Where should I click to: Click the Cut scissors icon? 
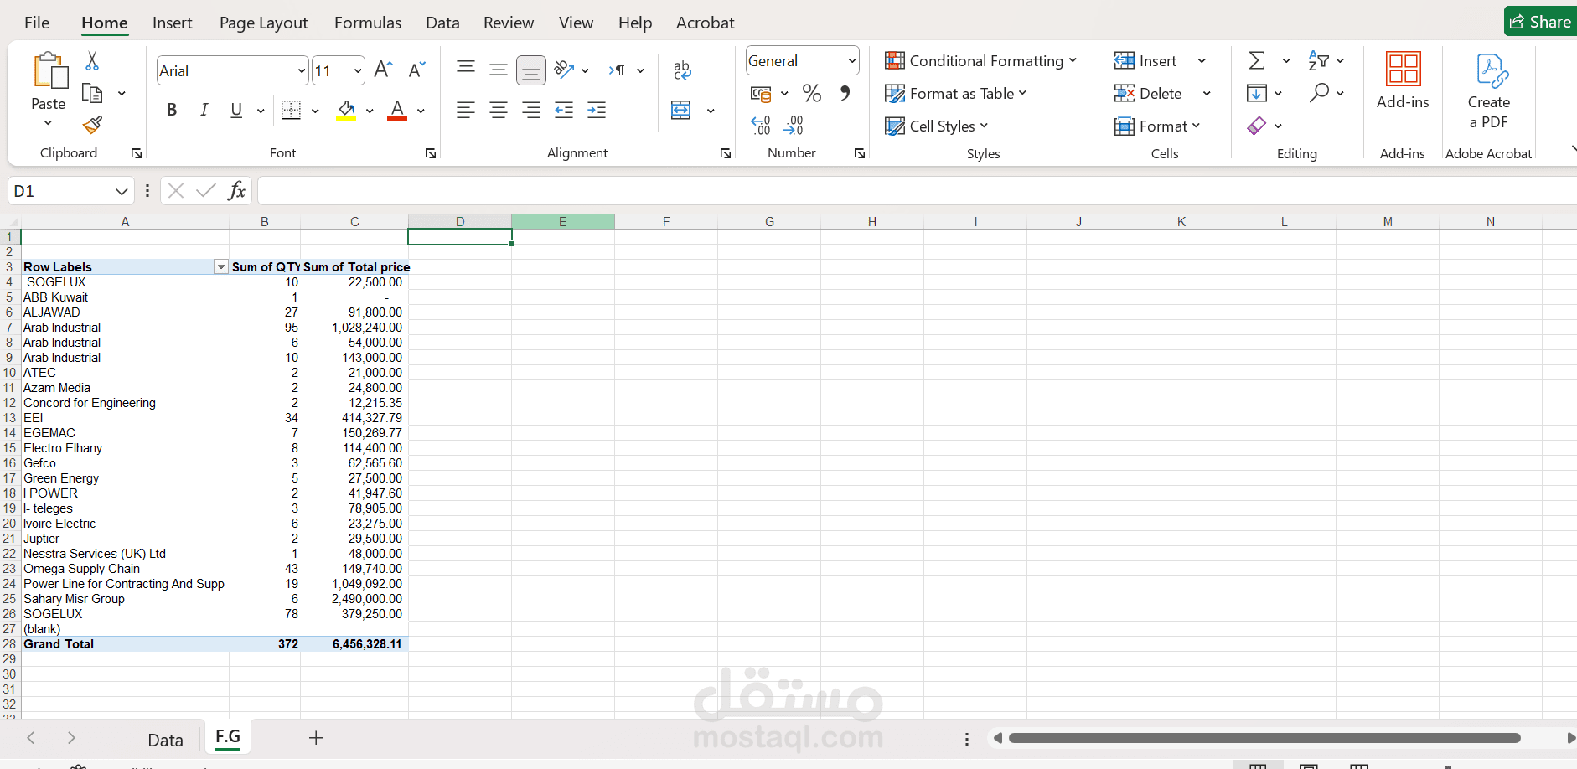pos(92,61)
